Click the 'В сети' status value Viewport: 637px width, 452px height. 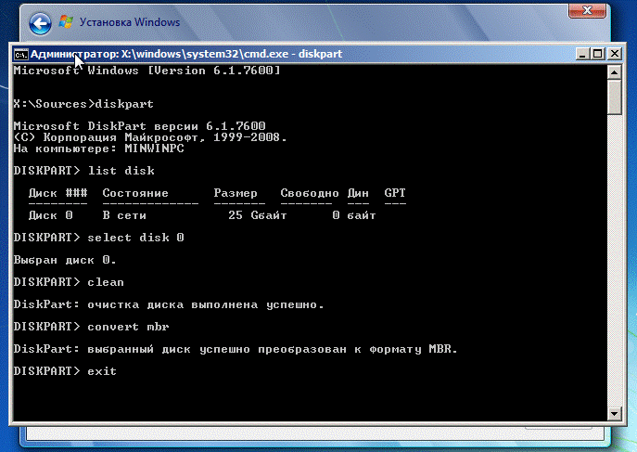[124, 215]
